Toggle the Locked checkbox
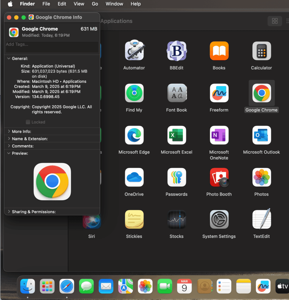Image resolution: width=289 pixels, height=300 pixels. click(x=28, y=122)
